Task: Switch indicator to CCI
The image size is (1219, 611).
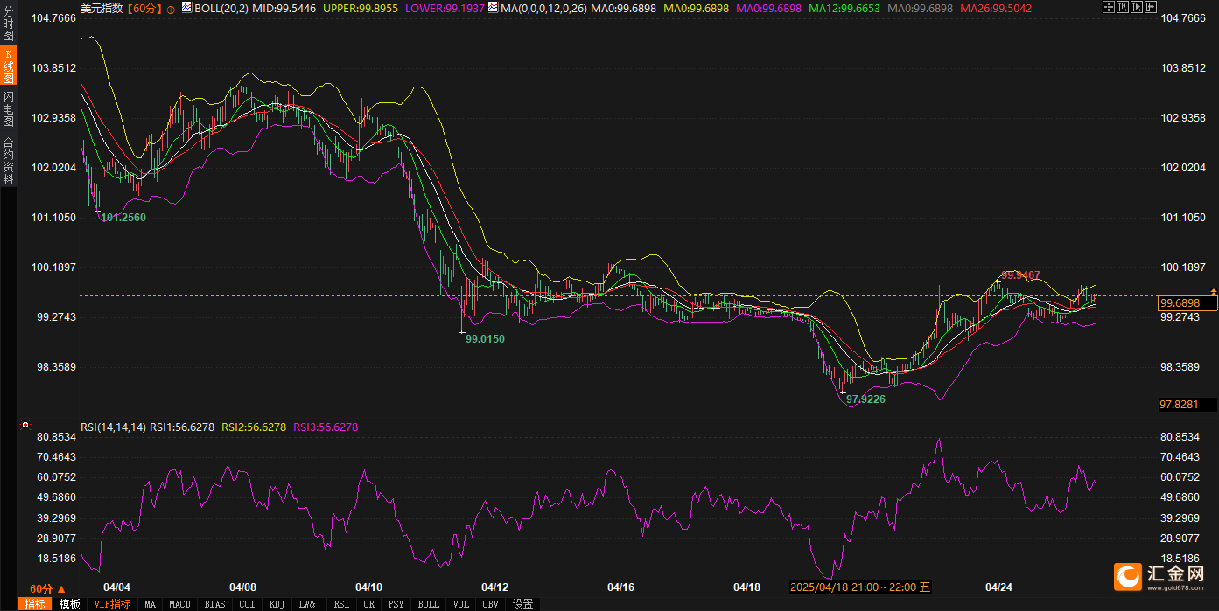Action: pyautogui.click(x=248, y=604)
